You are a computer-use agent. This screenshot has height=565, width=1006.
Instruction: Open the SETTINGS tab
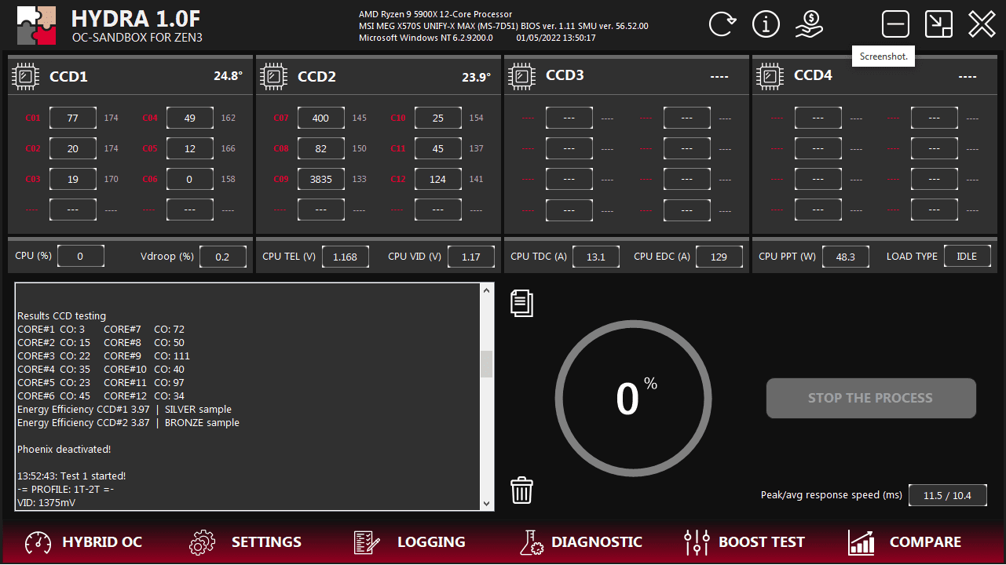pos(266,542)
